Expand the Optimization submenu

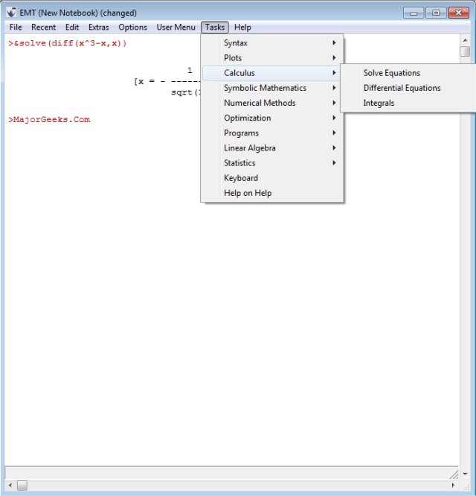point(272,118)
